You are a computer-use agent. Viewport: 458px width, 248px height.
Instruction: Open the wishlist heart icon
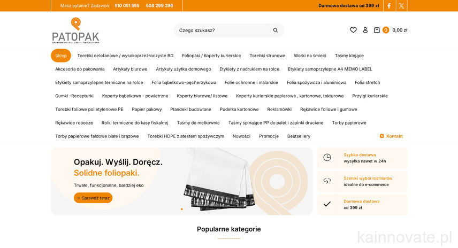(353, 30)
